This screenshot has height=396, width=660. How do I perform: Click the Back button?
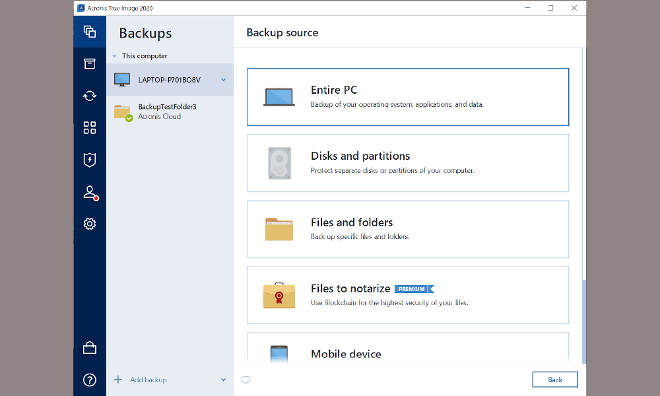click(555, 379)
